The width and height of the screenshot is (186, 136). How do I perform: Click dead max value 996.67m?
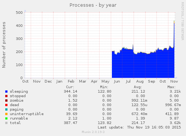point(173,105)
